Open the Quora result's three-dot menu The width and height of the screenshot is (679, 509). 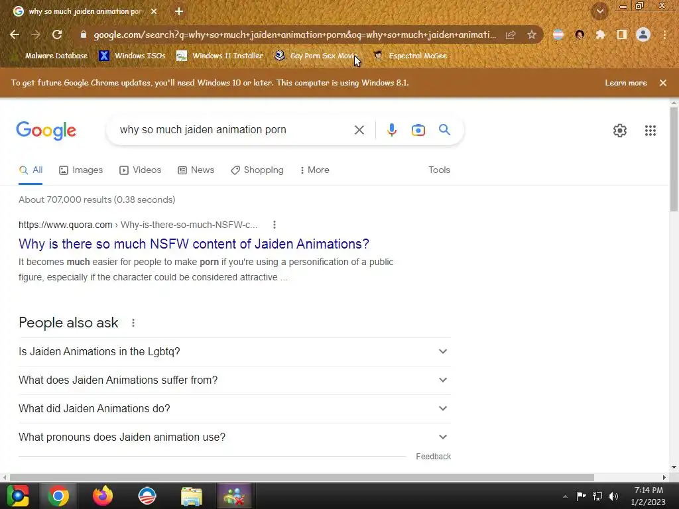coord(274,225)
